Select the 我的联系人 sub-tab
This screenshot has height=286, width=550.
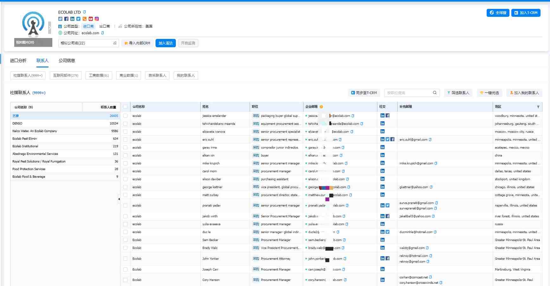click(x=186, y=75)
